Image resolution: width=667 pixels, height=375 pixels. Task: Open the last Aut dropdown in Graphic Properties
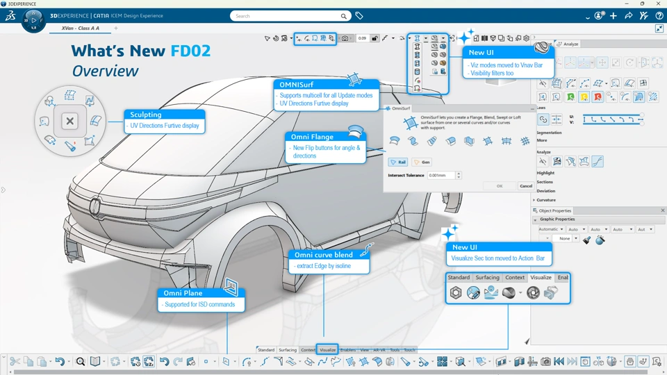tap(646, 229)
